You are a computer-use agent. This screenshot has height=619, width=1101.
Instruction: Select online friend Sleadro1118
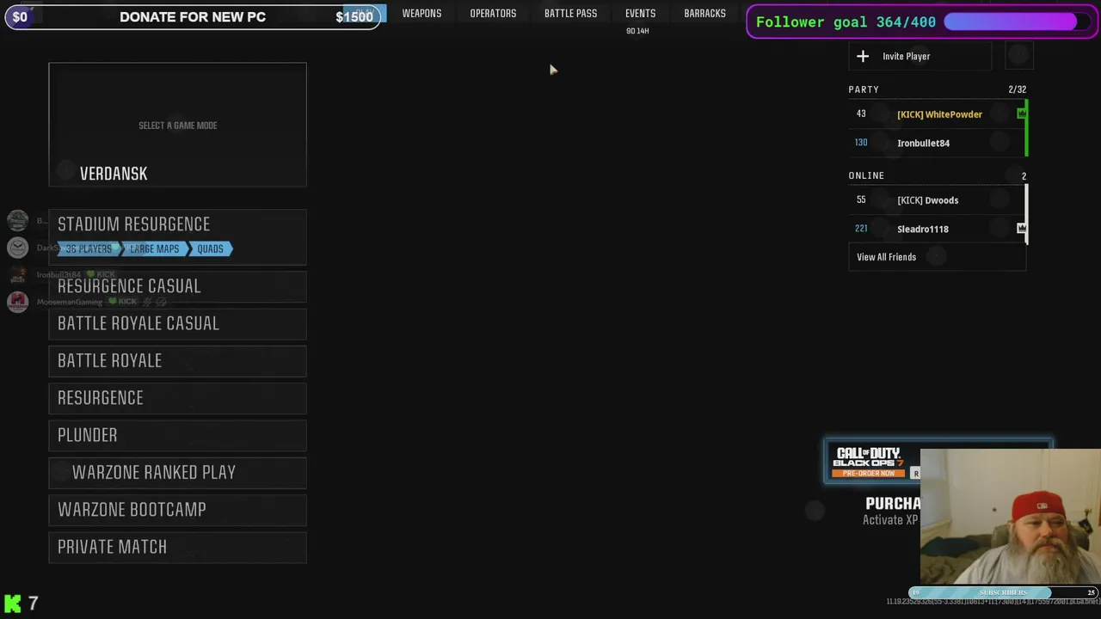pos(937,229)
